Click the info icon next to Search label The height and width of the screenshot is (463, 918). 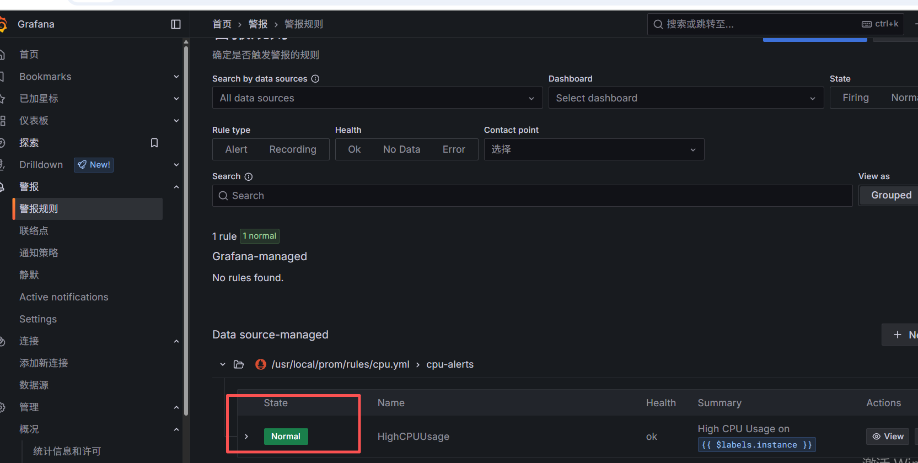(249, 176)
